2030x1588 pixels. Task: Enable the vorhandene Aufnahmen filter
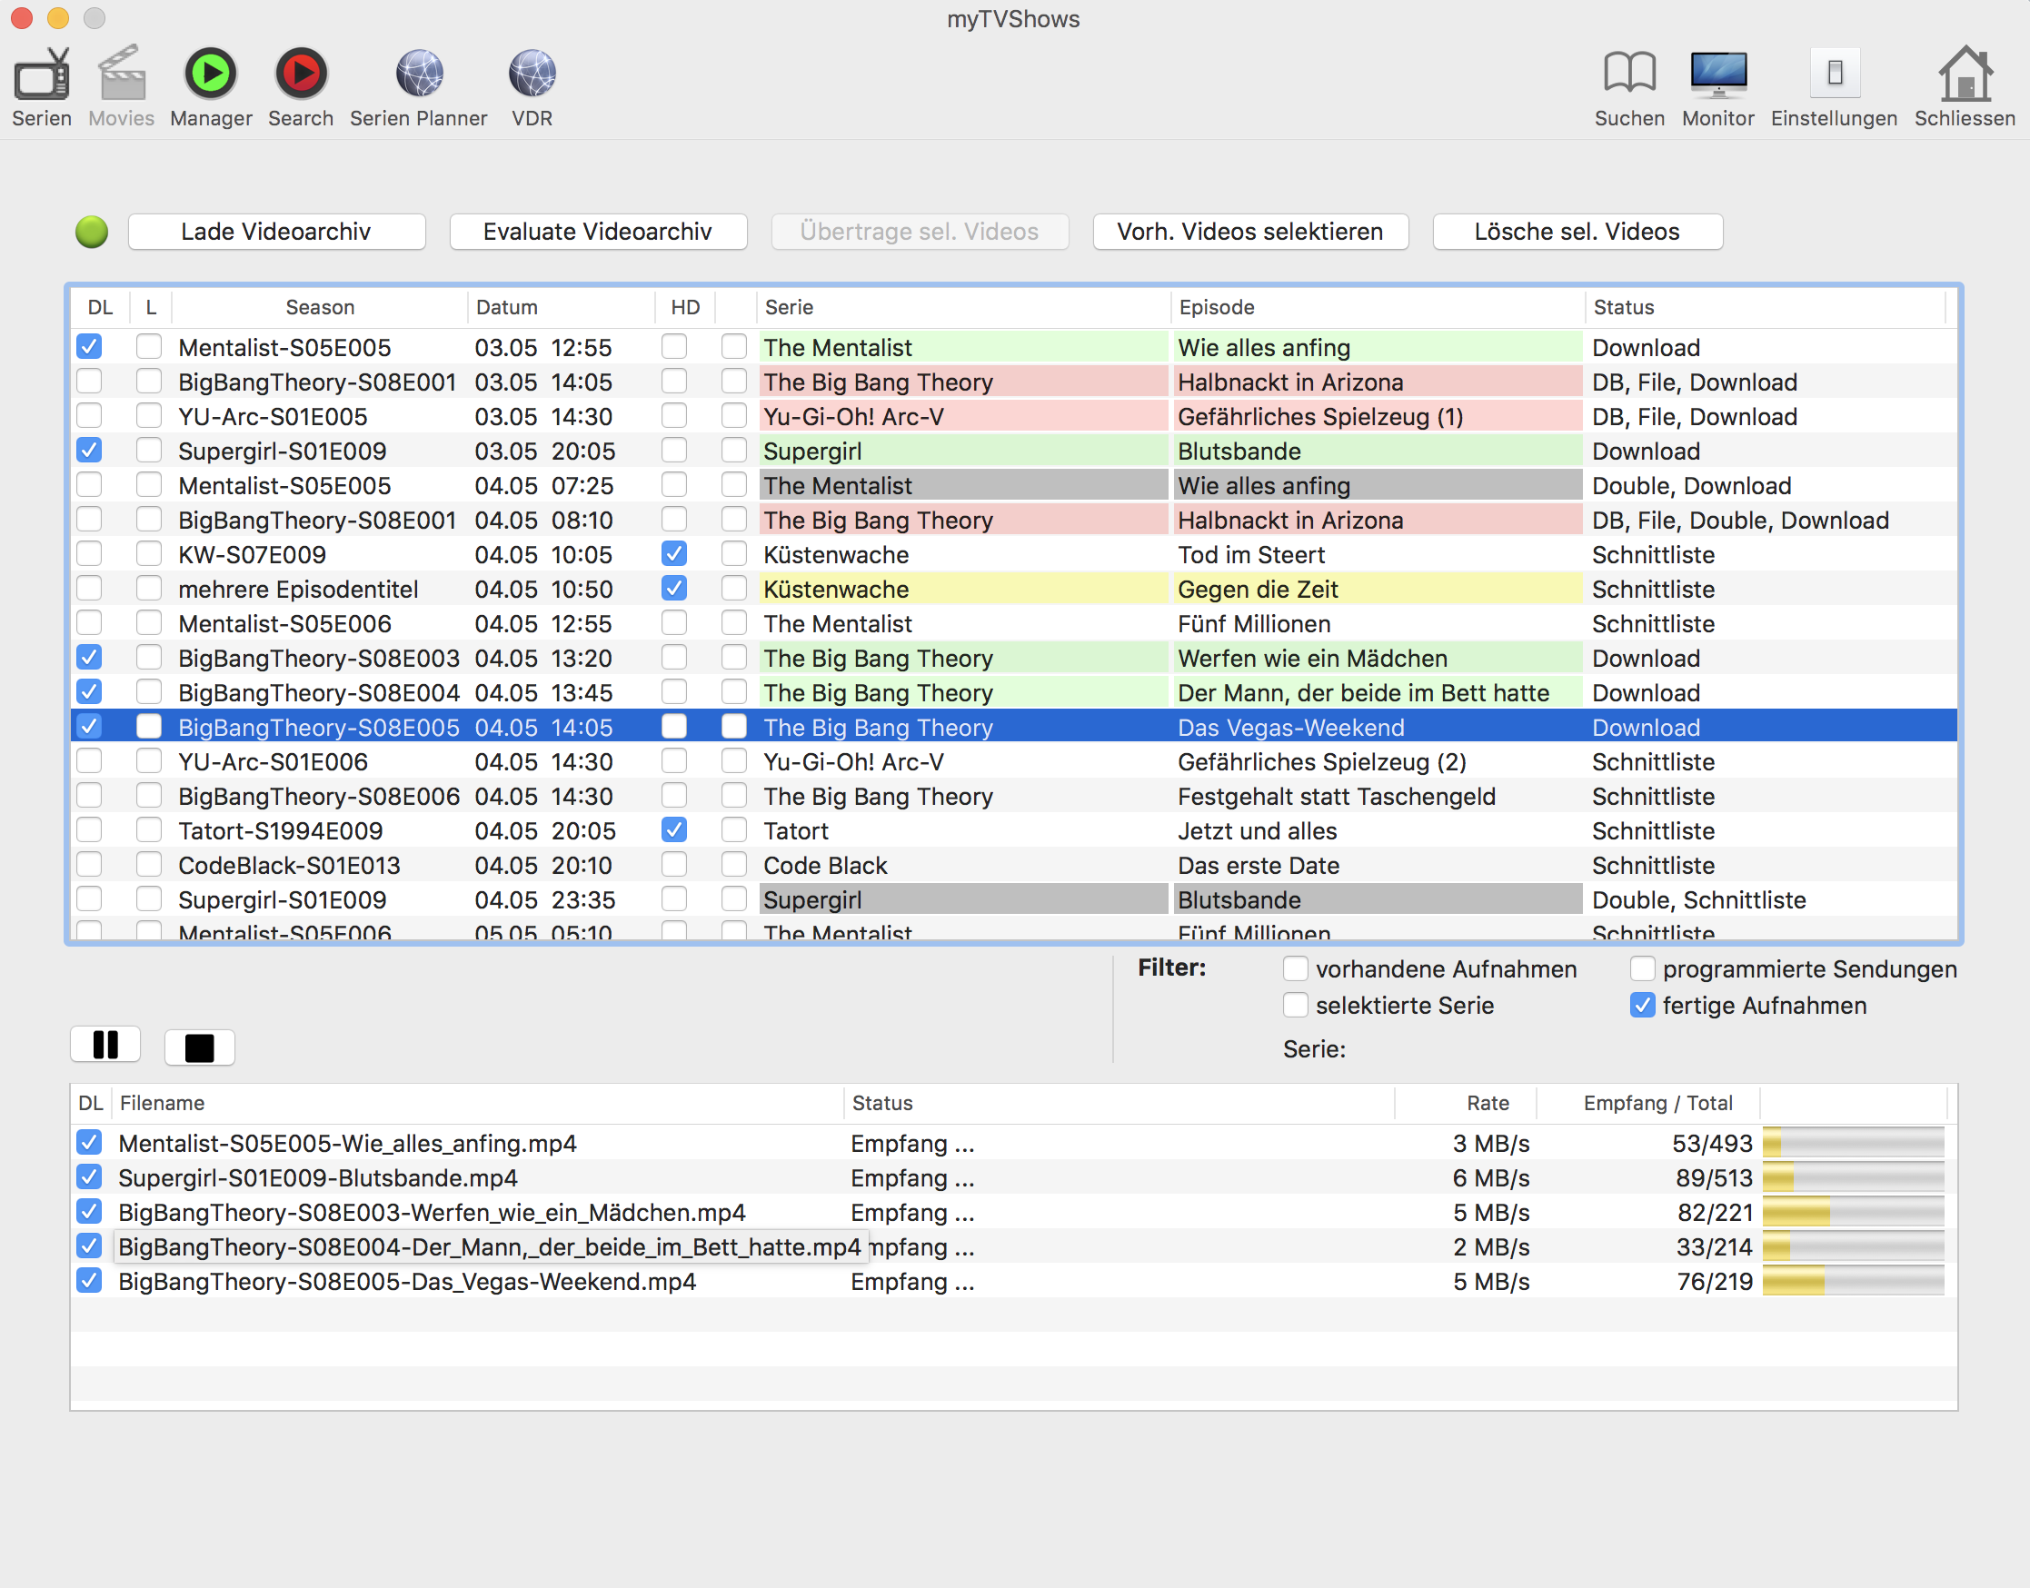[1295, 968]
